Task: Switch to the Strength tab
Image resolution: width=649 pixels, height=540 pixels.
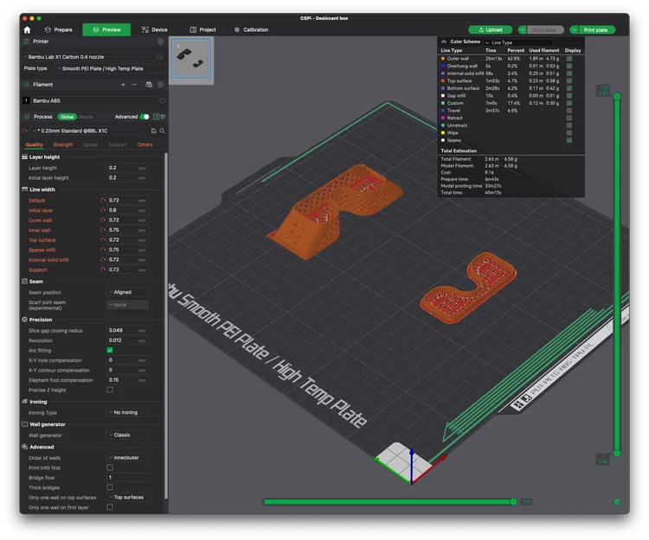Action: click(x=63, y=144)
